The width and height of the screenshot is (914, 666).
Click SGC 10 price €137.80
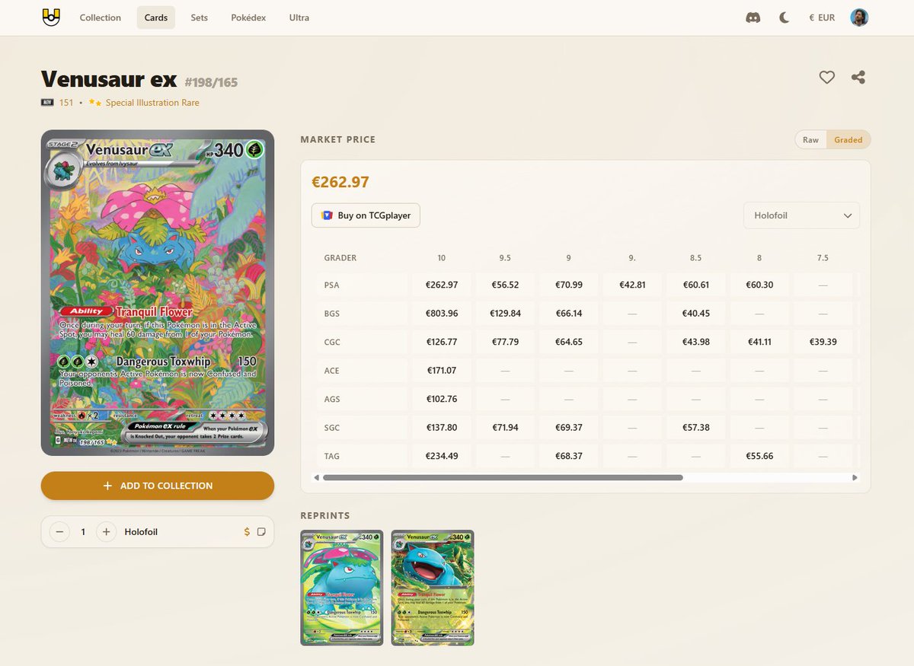point(442,428)
